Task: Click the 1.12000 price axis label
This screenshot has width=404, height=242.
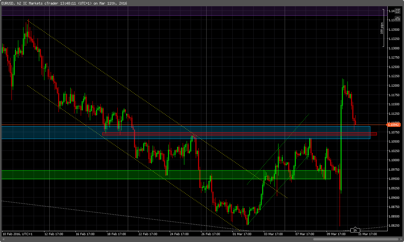Action: point(393,86)
